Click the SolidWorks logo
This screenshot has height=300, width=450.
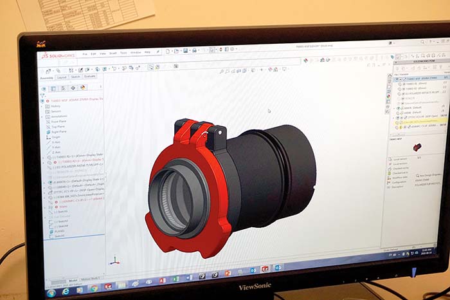point(59,55)
